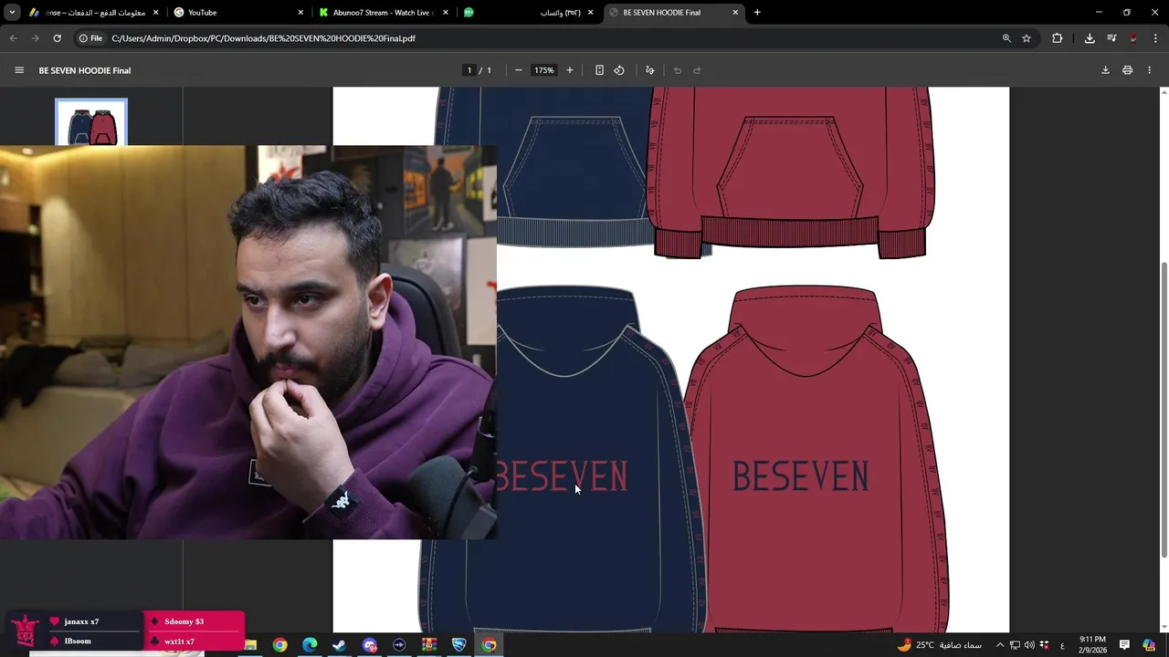Open the PDF viewer more actions menu

pyautogui.click(x=1150, y=70)
